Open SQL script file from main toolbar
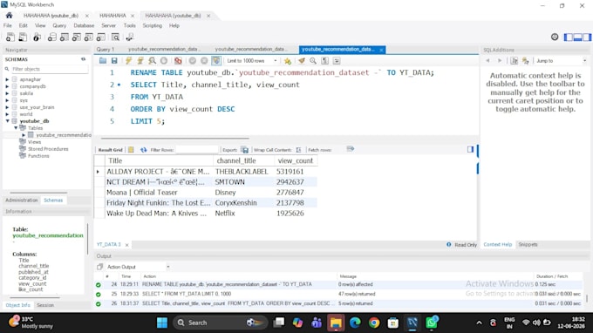593x333 pixels. tap(23, 37)
